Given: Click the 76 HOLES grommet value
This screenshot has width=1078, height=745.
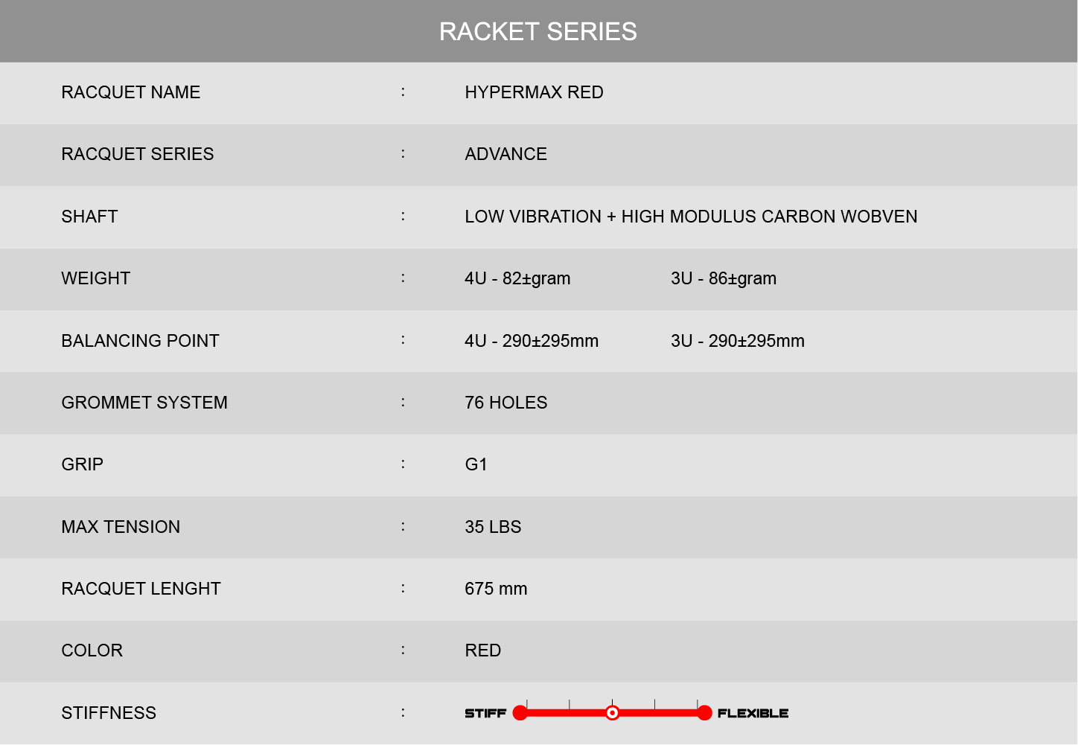Looking at the screenshot, I should 505,403.
